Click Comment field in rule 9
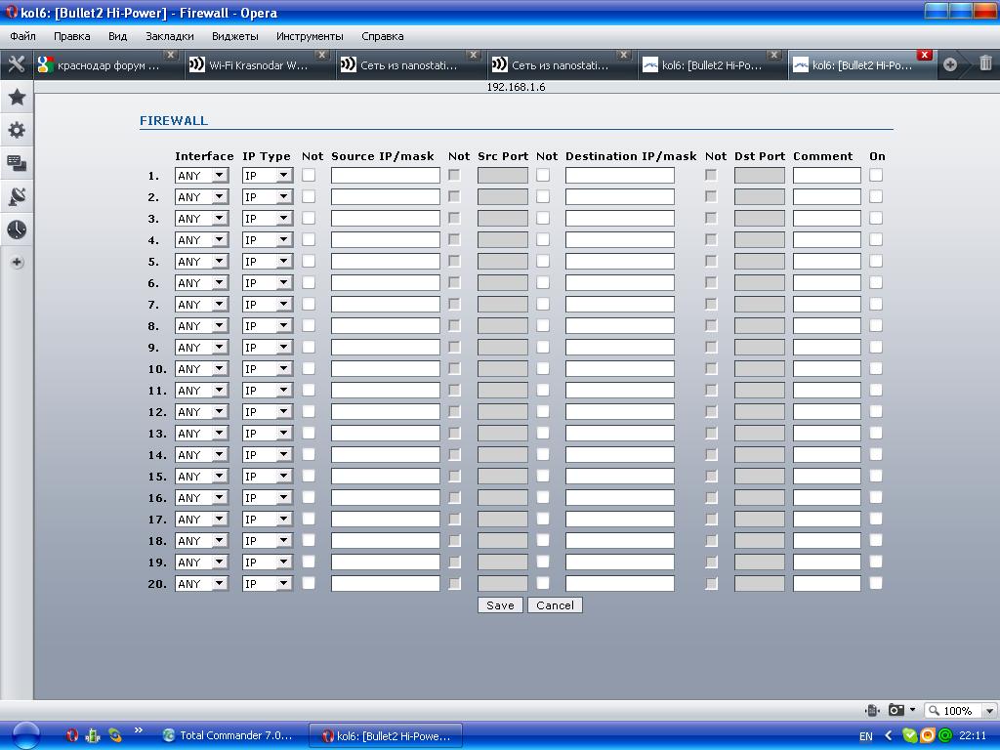1000x750 pixels. (x=826, y=347)
